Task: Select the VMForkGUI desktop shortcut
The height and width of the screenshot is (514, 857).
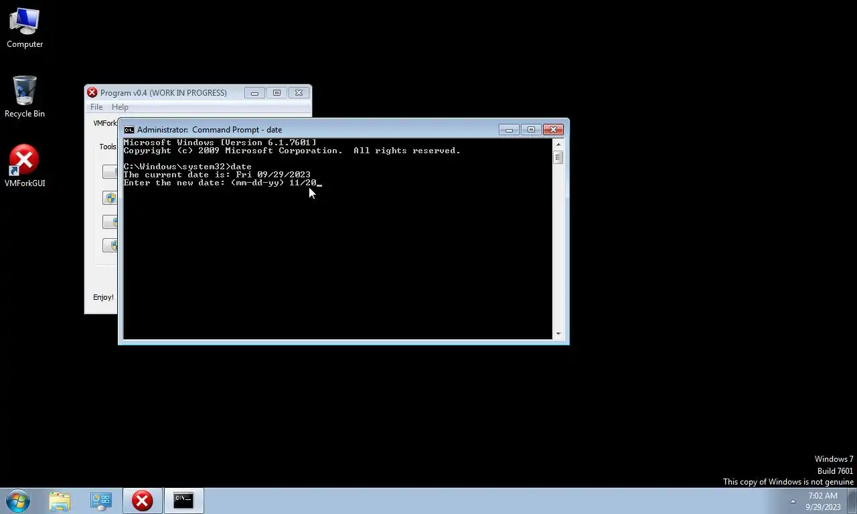Action: [x=25, y=166]
